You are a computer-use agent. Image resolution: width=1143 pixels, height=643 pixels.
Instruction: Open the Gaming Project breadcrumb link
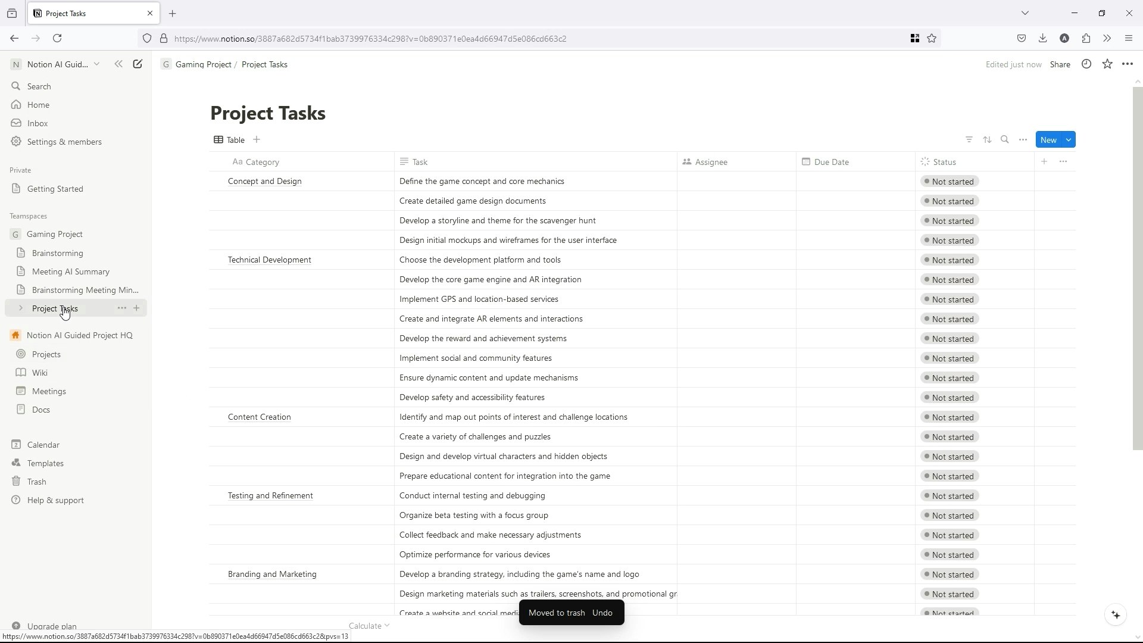(203, 64)
